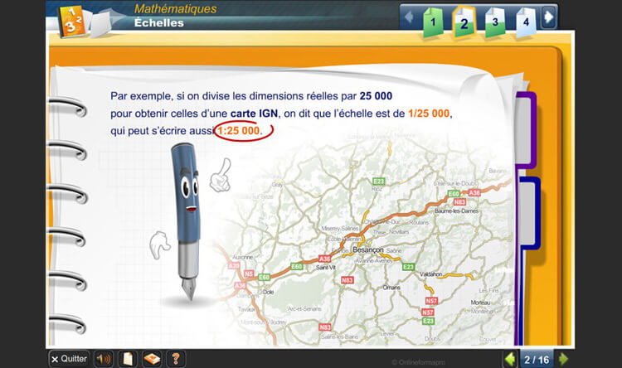Click the purple side tab of notebook
Image resolution: width=622 pixels, height=368 pixels.
[x=526, y=129]
